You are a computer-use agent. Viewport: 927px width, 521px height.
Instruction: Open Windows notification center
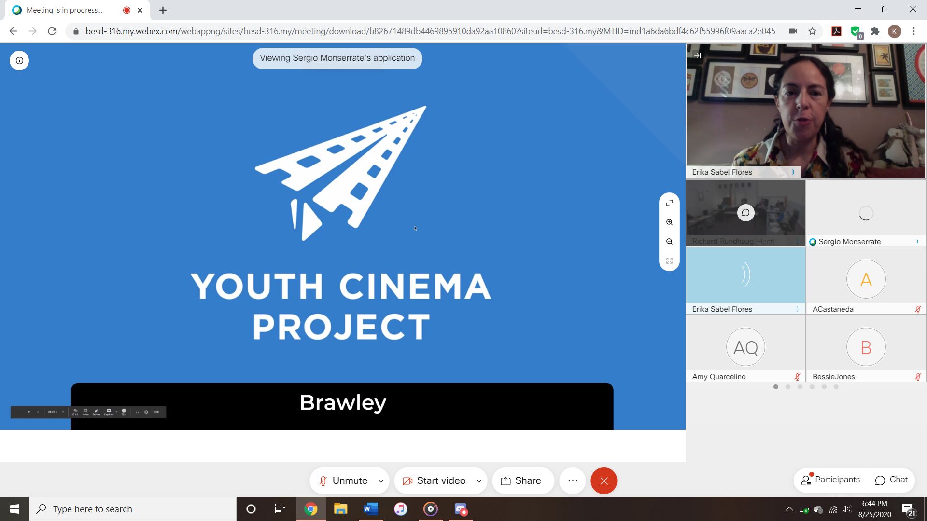[909, 509]
